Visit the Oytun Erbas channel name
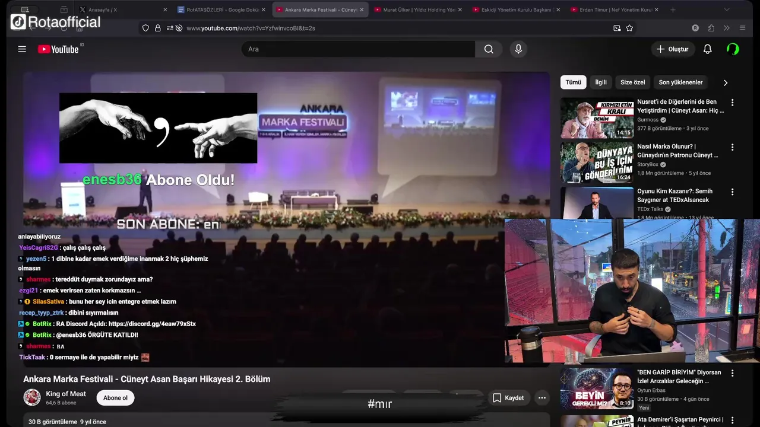The width and height of the screenshot is (760, 427). click(x=651, y=390)
